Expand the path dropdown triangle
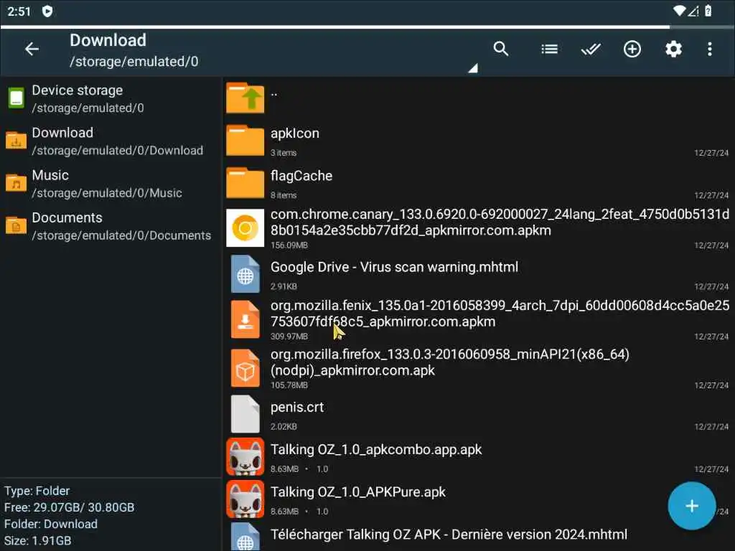This screenshot has width=735, height=551. pyautogui.click(x=473, y=68)
